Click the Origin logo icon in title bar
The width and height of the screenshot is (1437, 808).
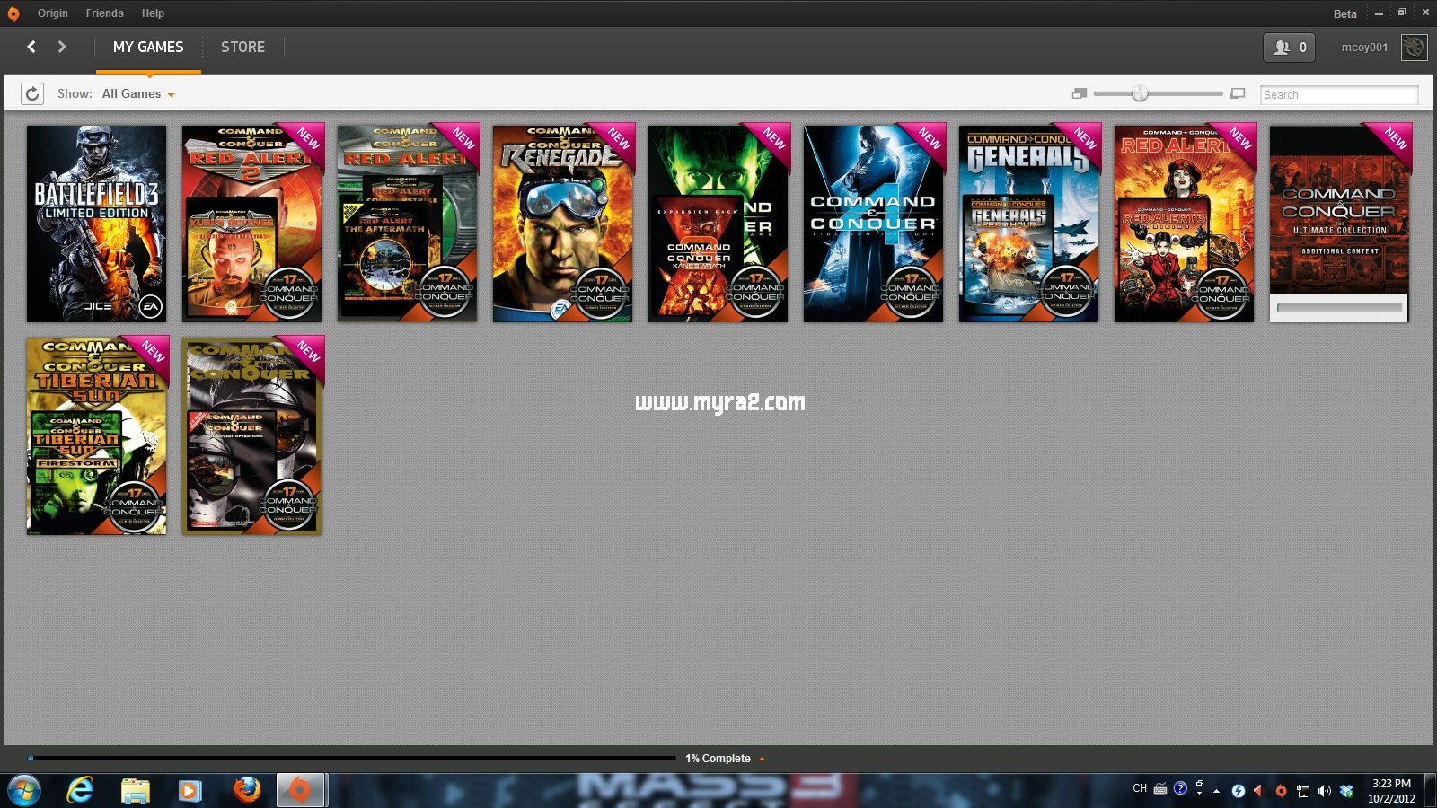pyautogui.click(x=13, y=13)
